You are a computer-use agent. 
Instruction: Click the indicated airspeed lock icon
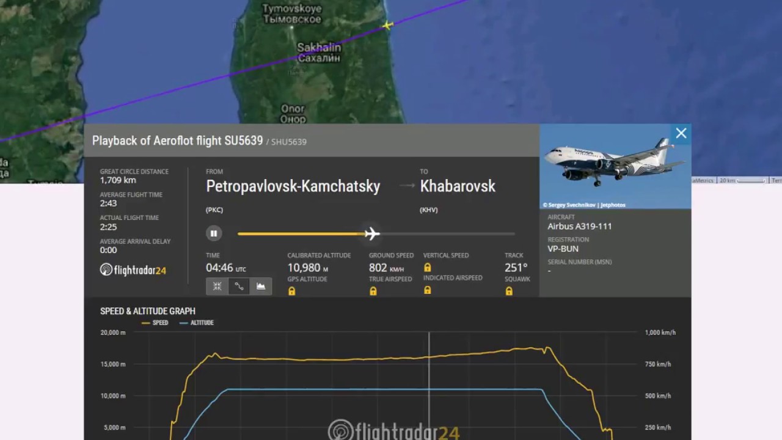427,290
